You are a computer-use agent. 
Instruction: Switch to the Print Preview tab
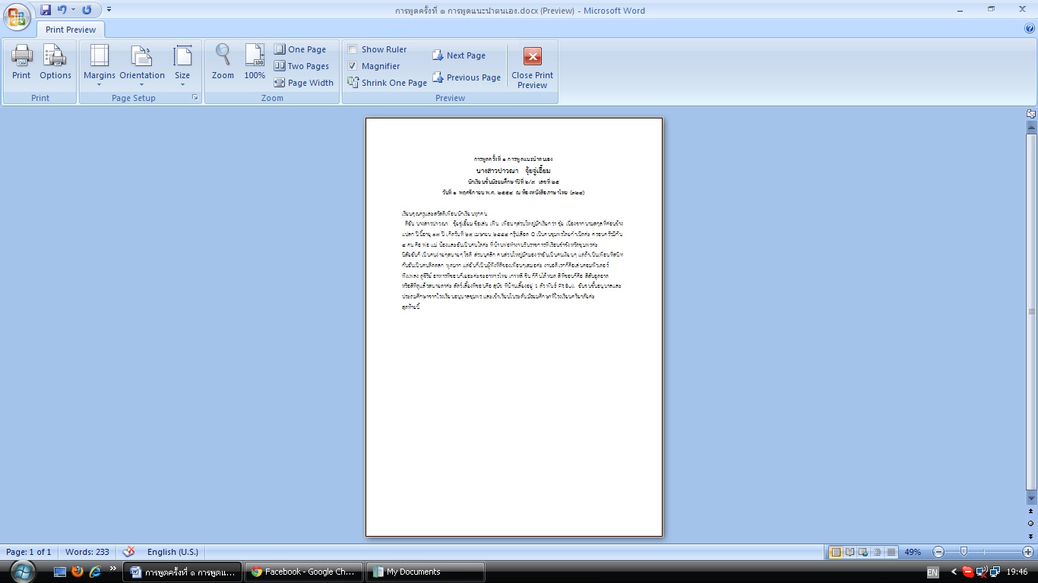coord(71,30)
